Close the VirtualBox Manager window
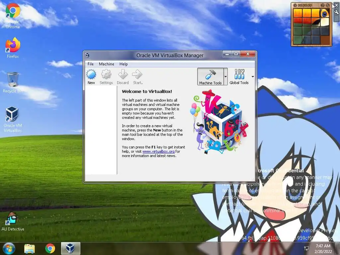 point(248,54)
